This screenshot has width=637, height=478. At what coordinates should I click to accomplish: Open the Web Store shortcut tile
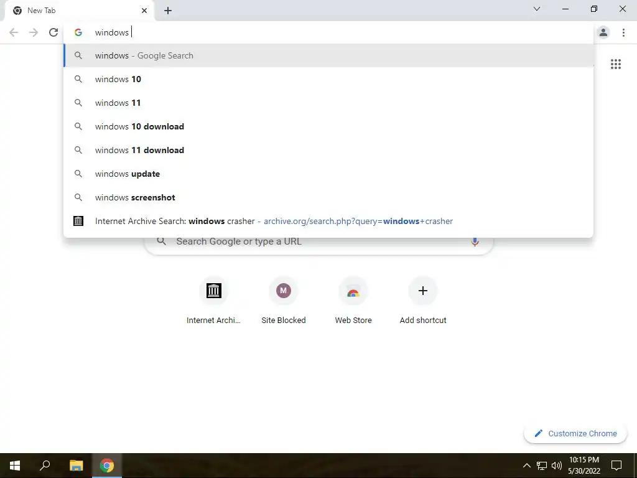tap(353, 301)
